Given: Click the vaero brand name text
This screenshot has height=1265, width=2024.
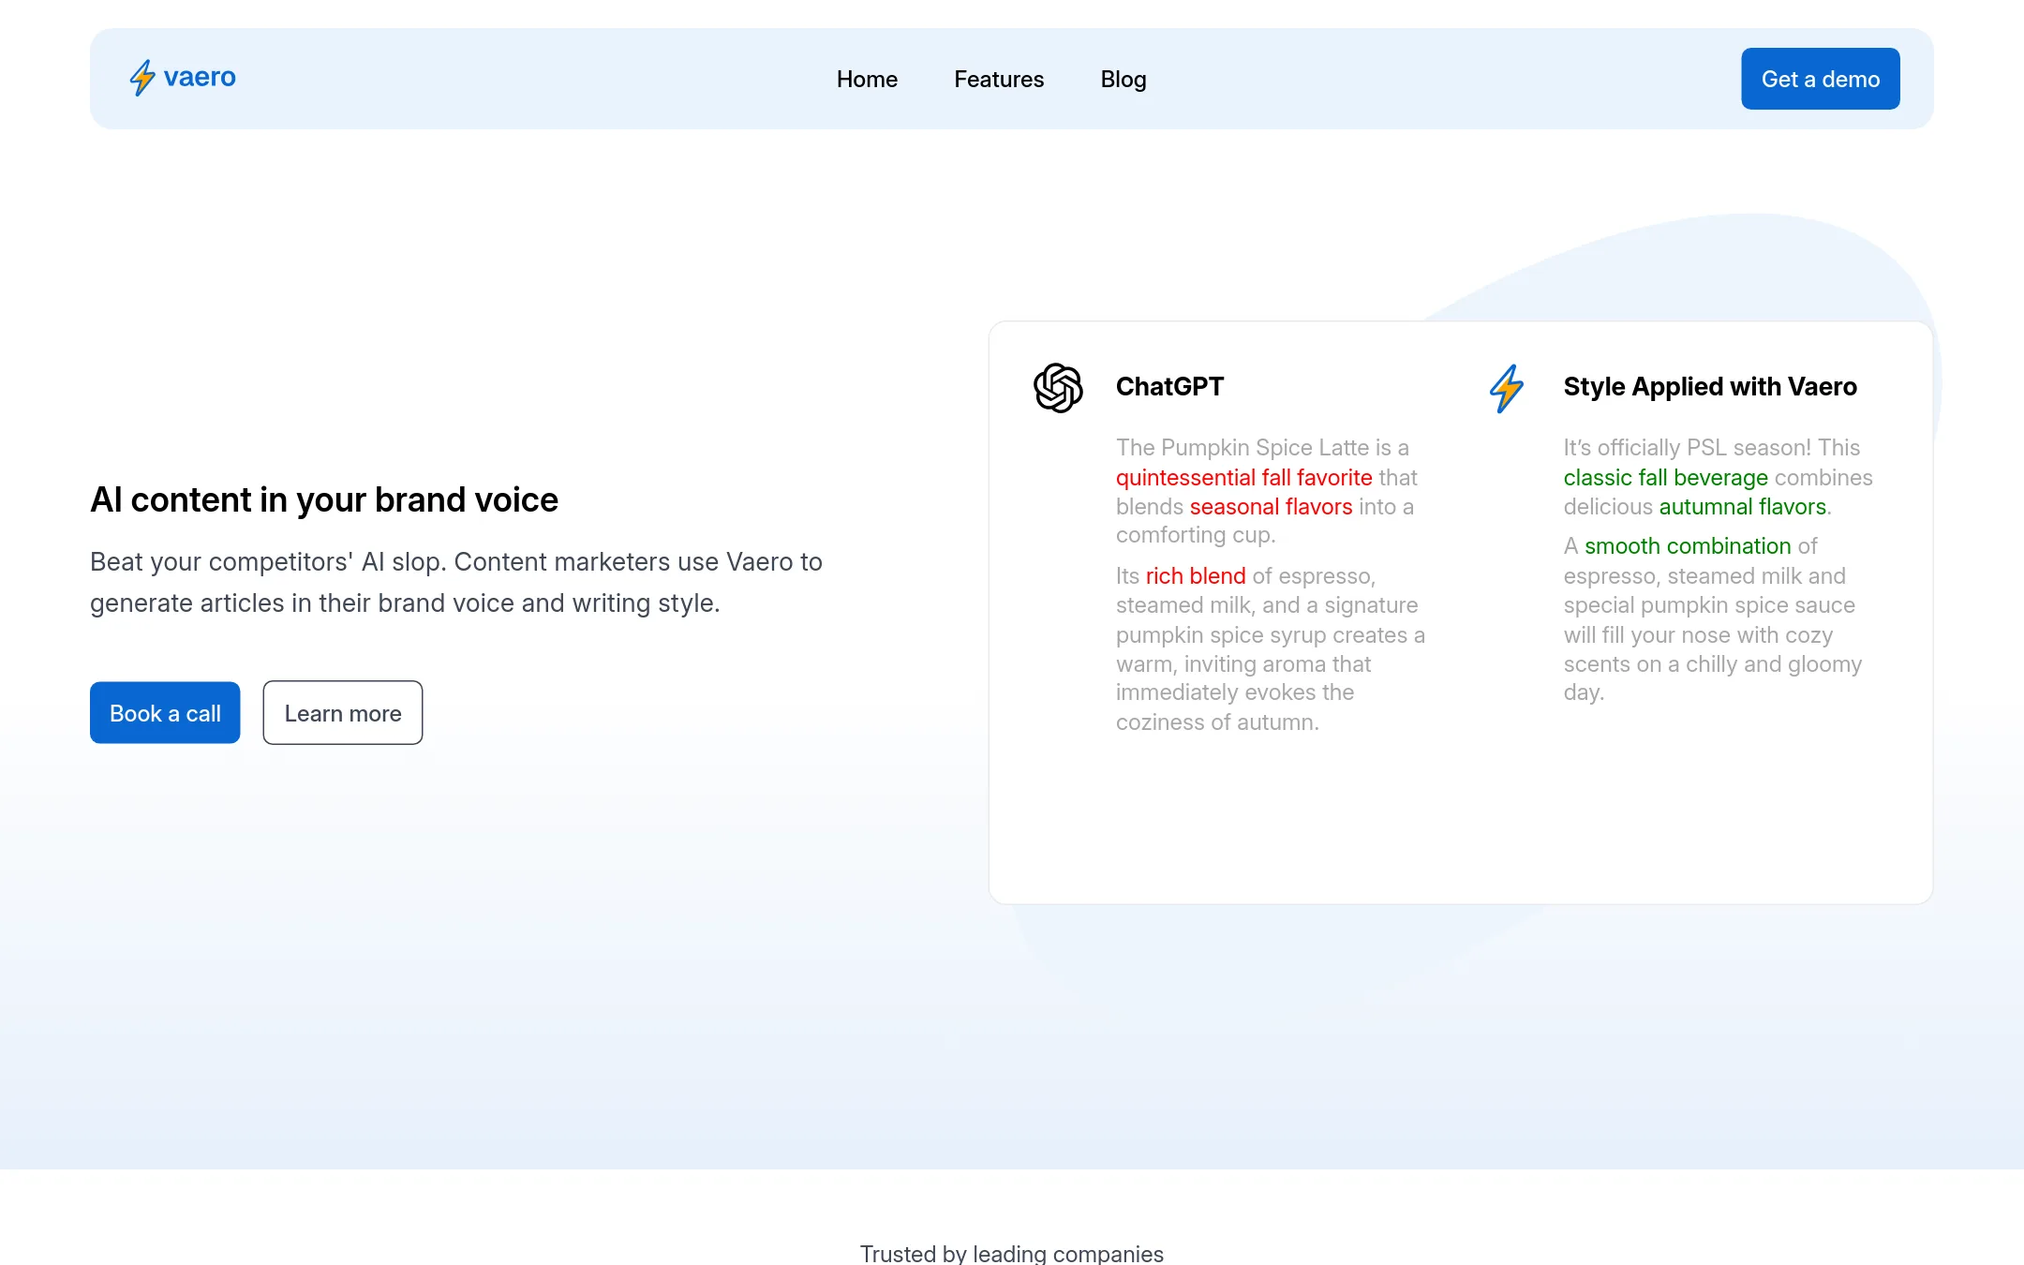Looking at the screenshot, I should [x=200, y=77].
